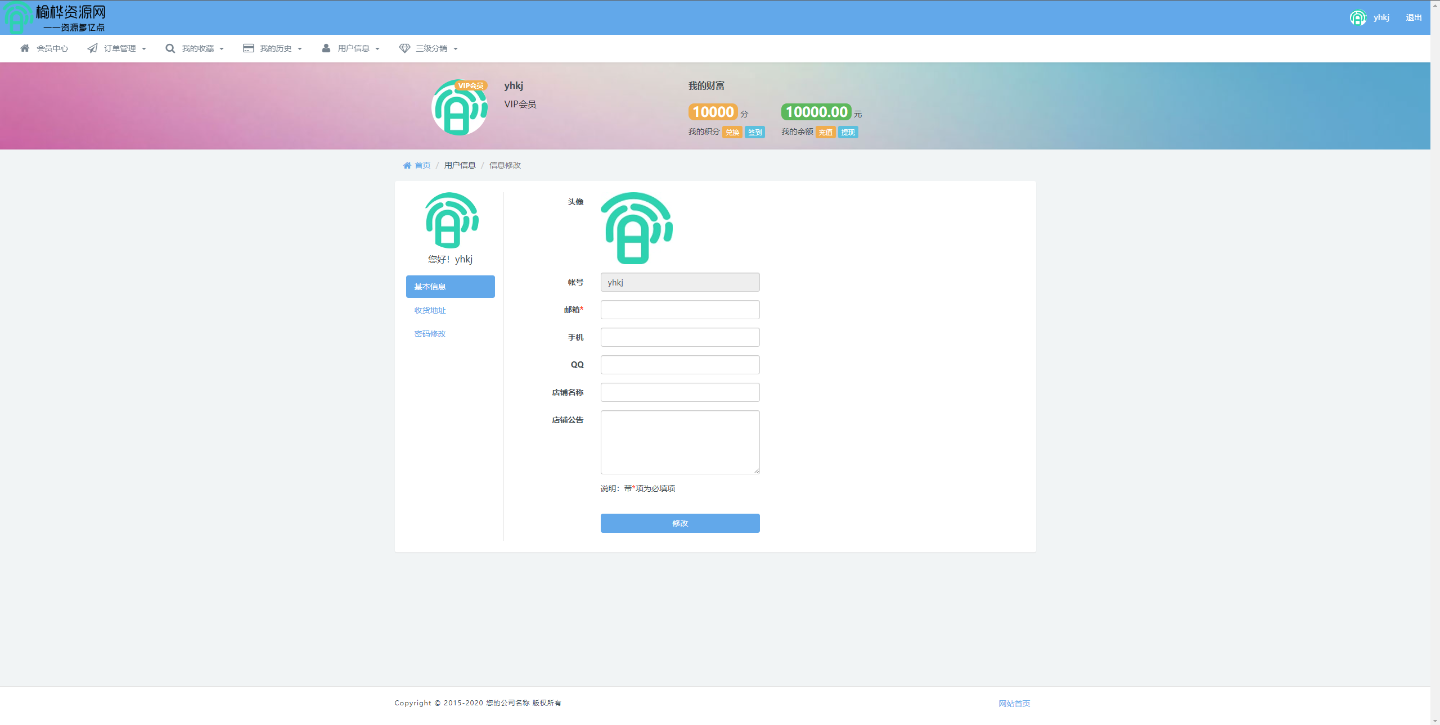This screenshot has height=725, width=1440.
Task: Click the 提现 withdraw button
Action: [848, 132]
